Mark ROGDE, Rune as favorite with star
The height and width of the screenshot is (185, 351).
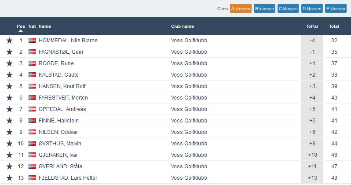9,63
